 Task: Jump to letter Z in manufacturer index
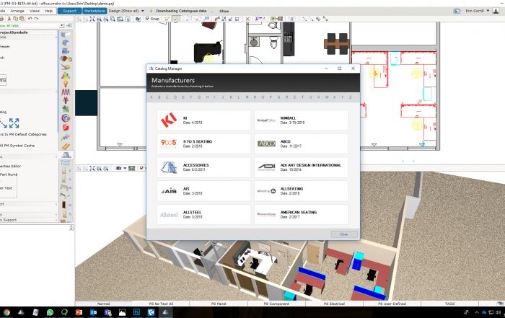click(x=350, y=97)
